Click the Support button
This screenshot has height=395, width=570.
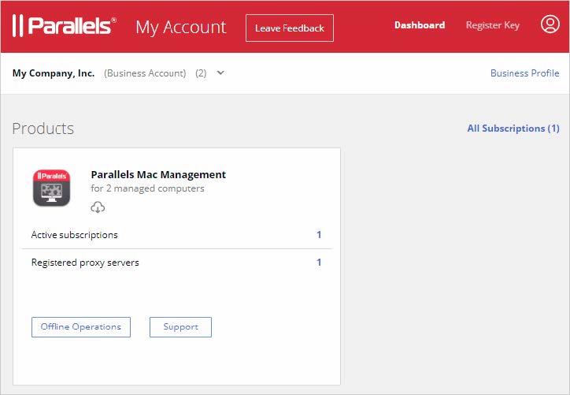[180, 327]
